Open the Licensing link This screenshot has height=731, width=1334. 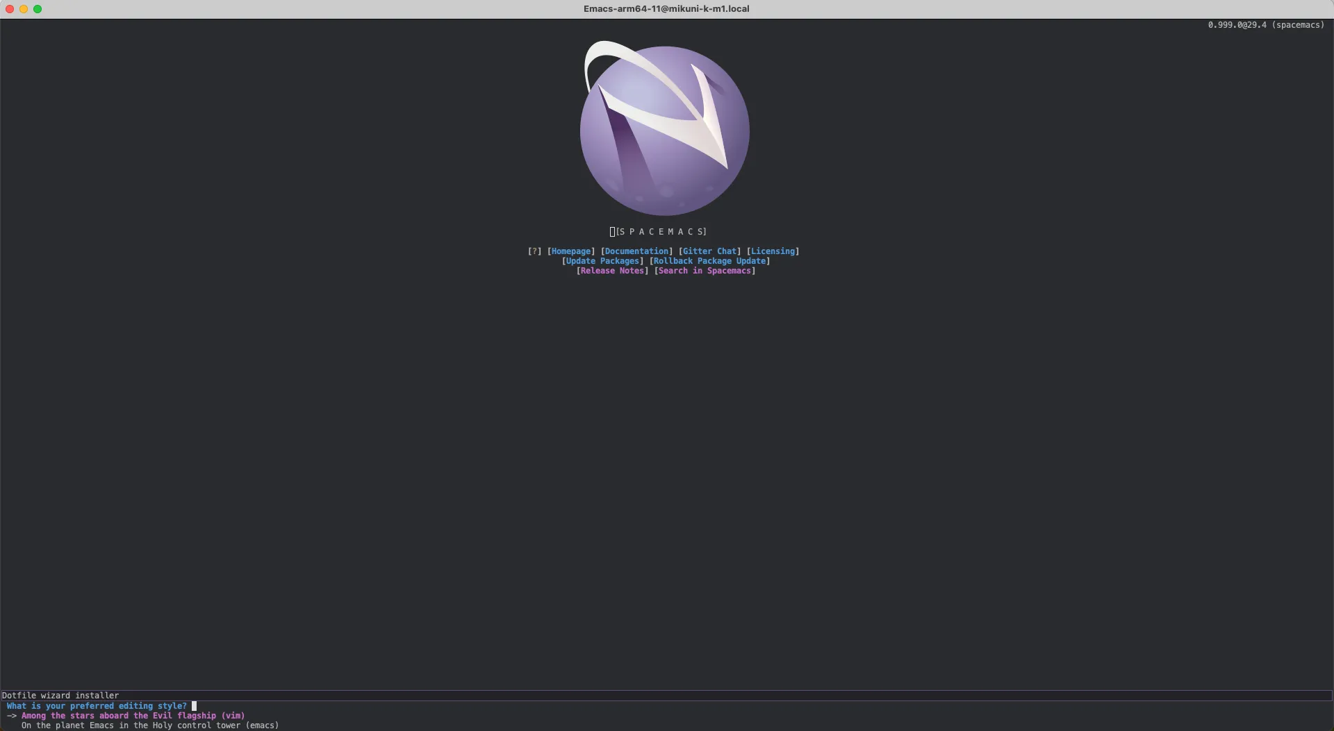[x=773, y=251]
